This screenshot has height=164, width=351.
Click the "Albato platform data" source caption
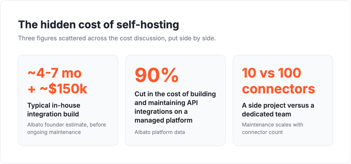point(160,132)
